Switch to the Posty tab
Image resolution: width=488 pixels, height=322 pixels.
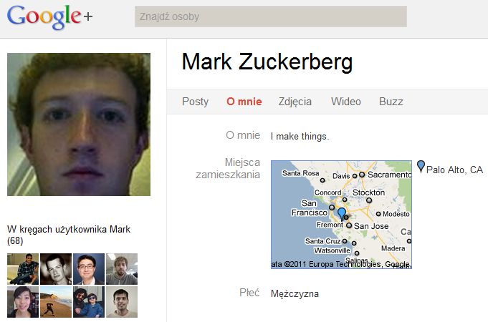[x=195, y=102]
